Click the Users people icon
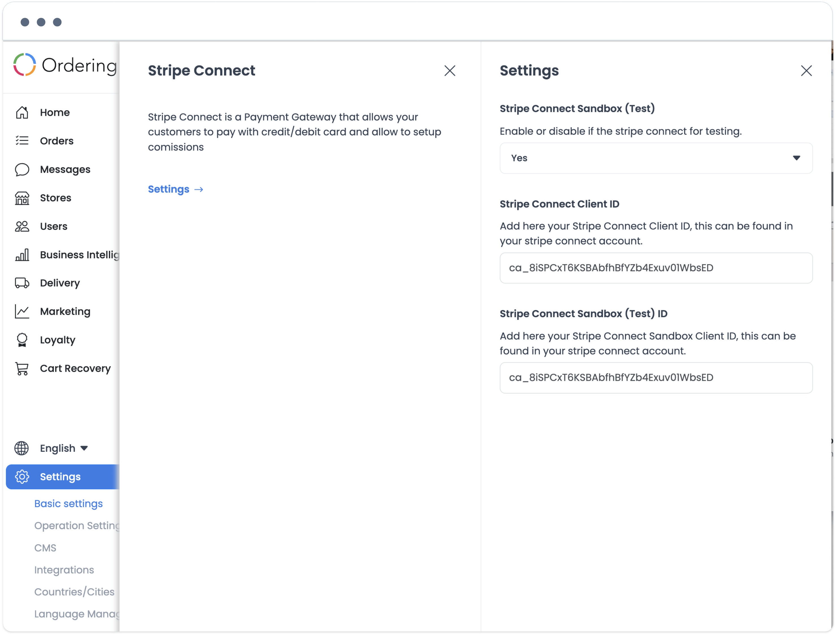 (x=22, y=226)
